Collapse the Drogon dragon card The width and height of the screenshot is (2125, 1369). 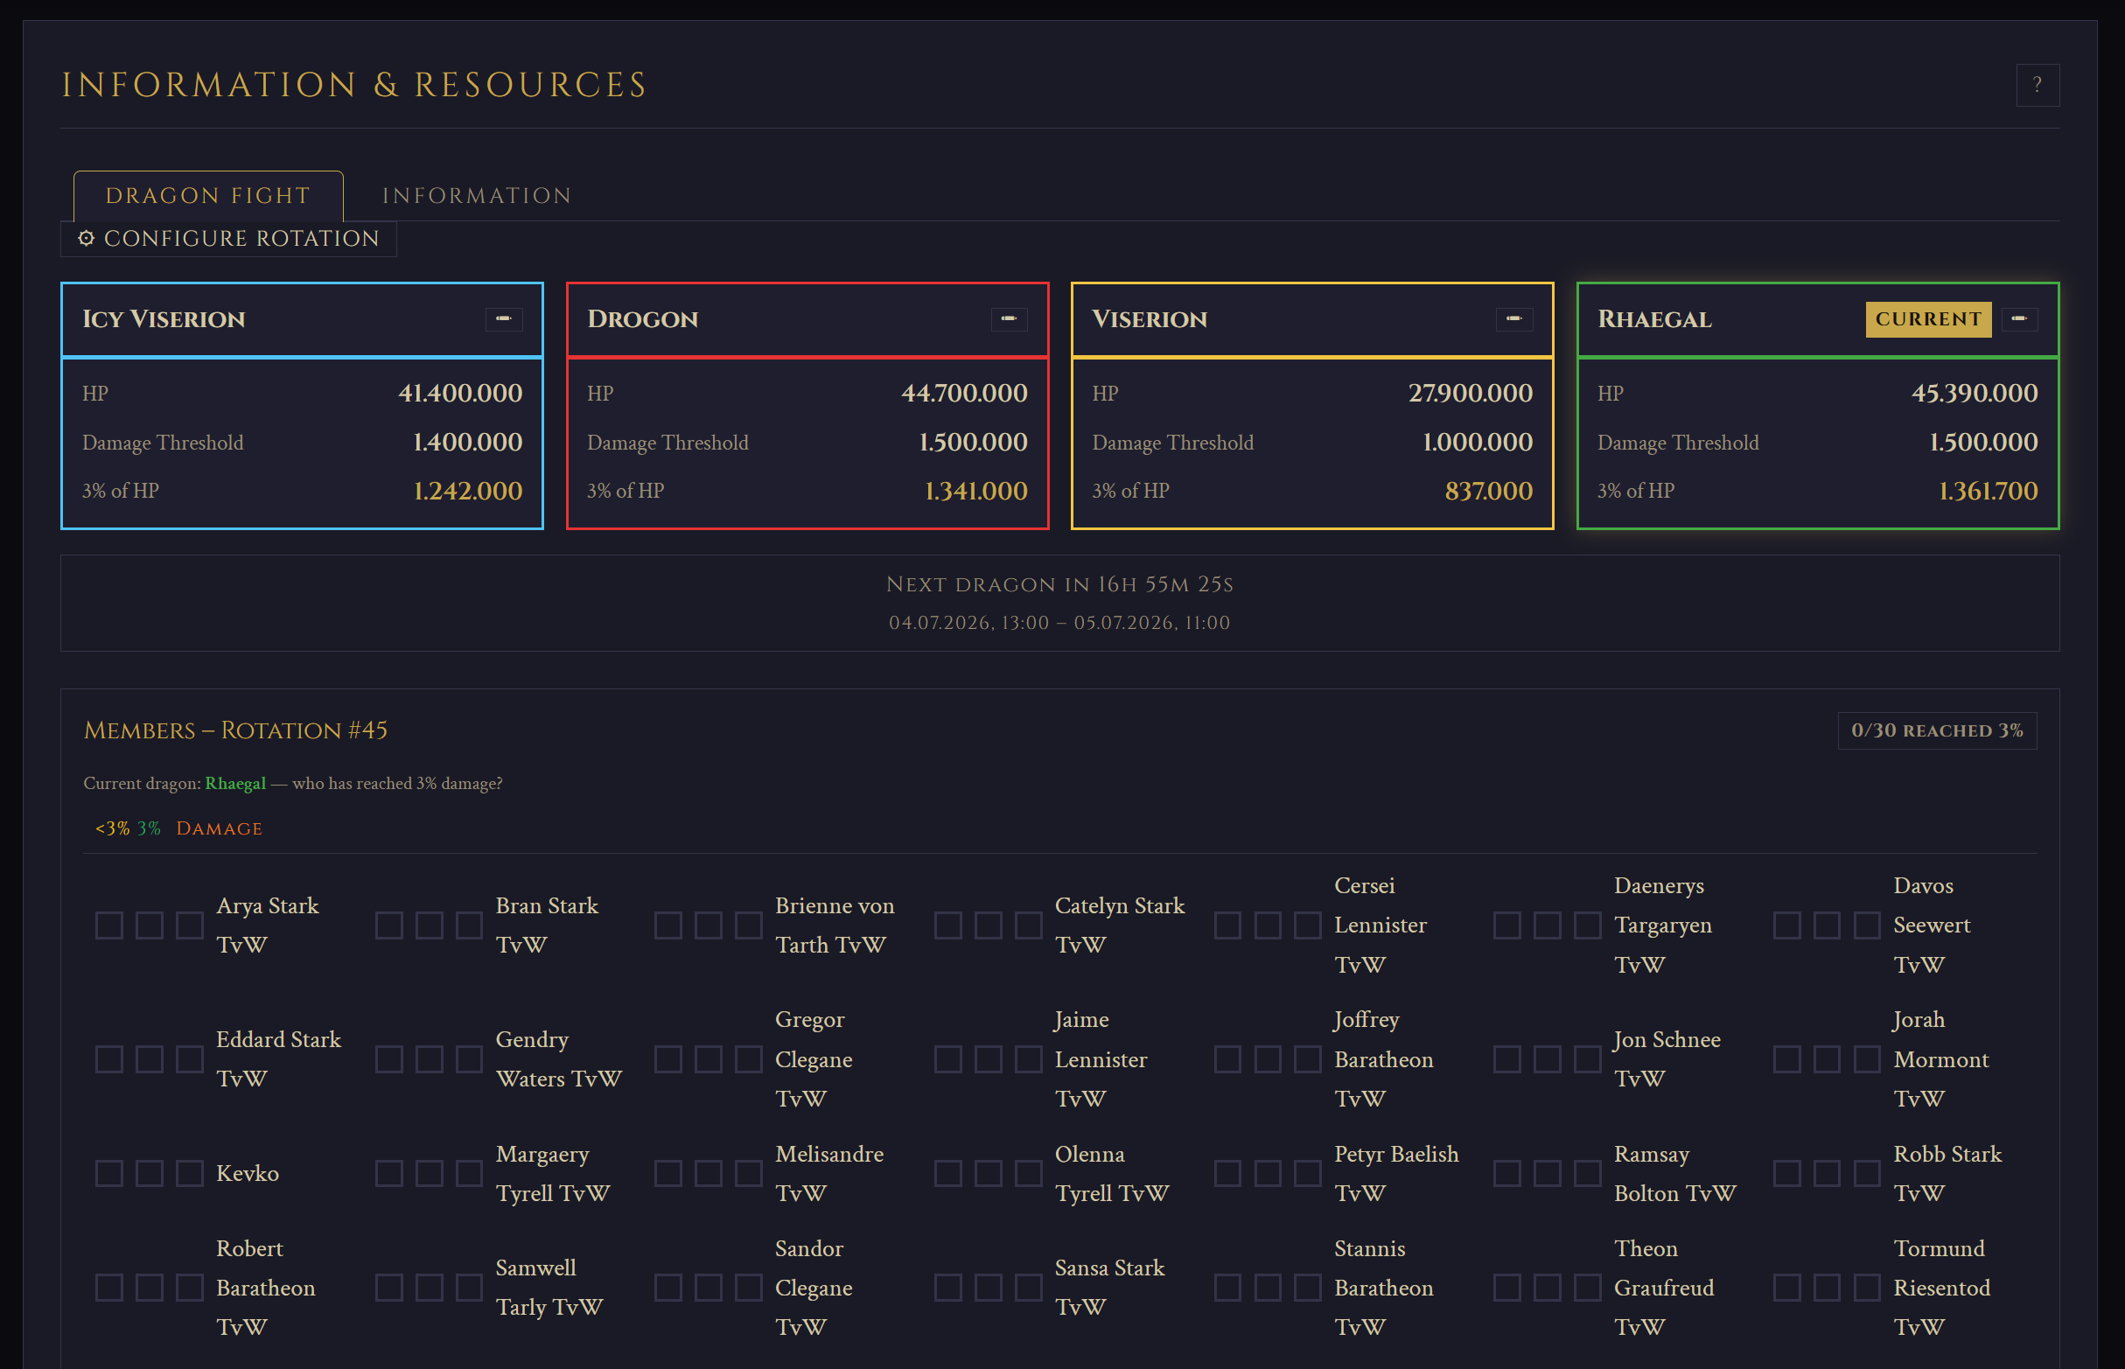click(x=1009, y=319)
